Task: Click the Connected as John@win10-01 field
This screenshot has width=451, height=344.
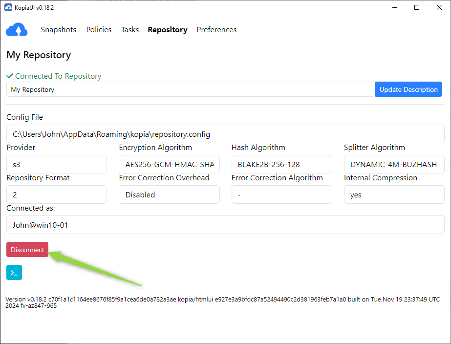Action: pos(226,225)
